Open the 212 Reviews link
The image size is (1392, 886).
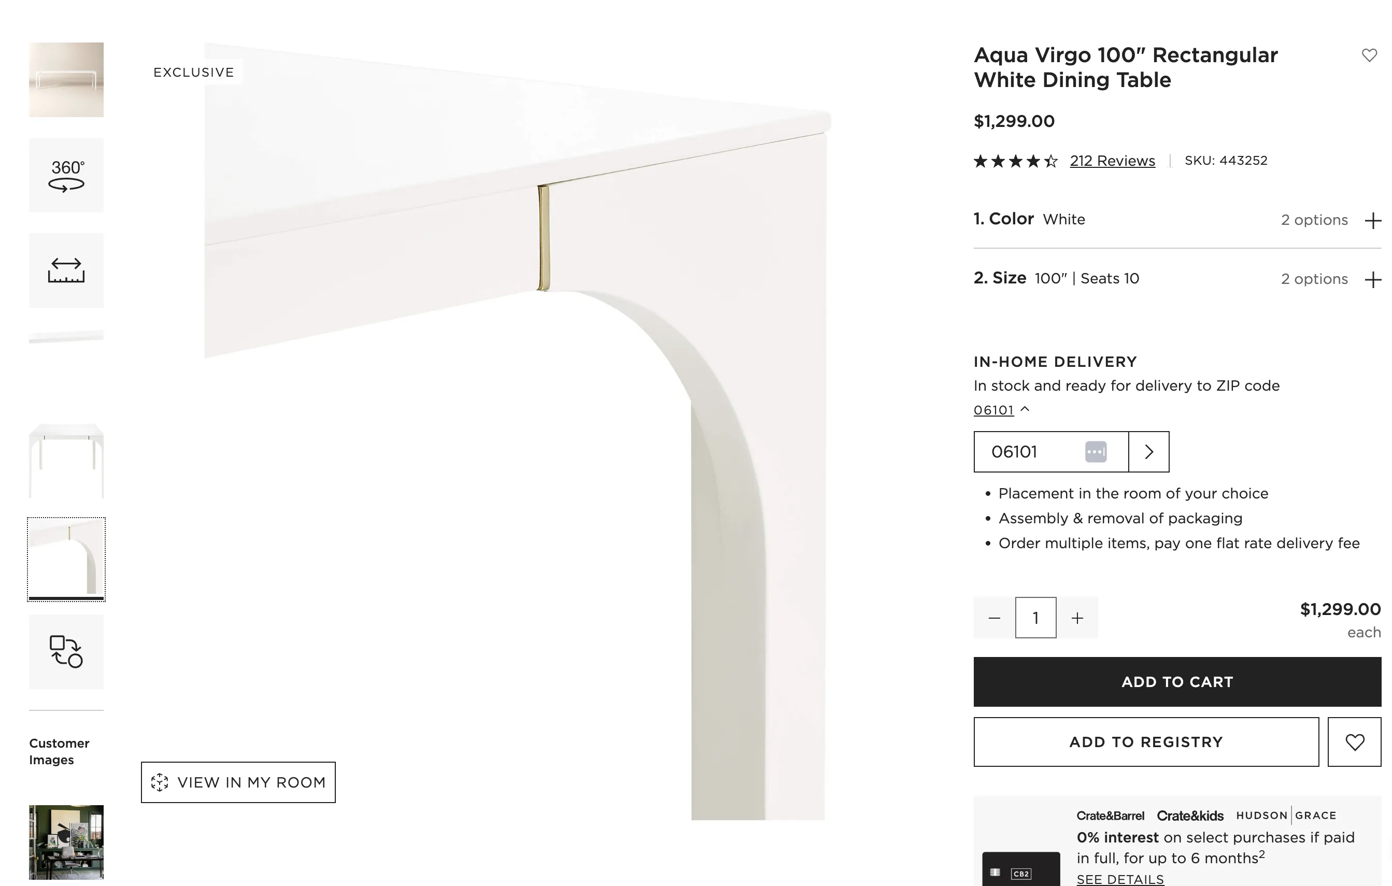tap(1112, 161)
